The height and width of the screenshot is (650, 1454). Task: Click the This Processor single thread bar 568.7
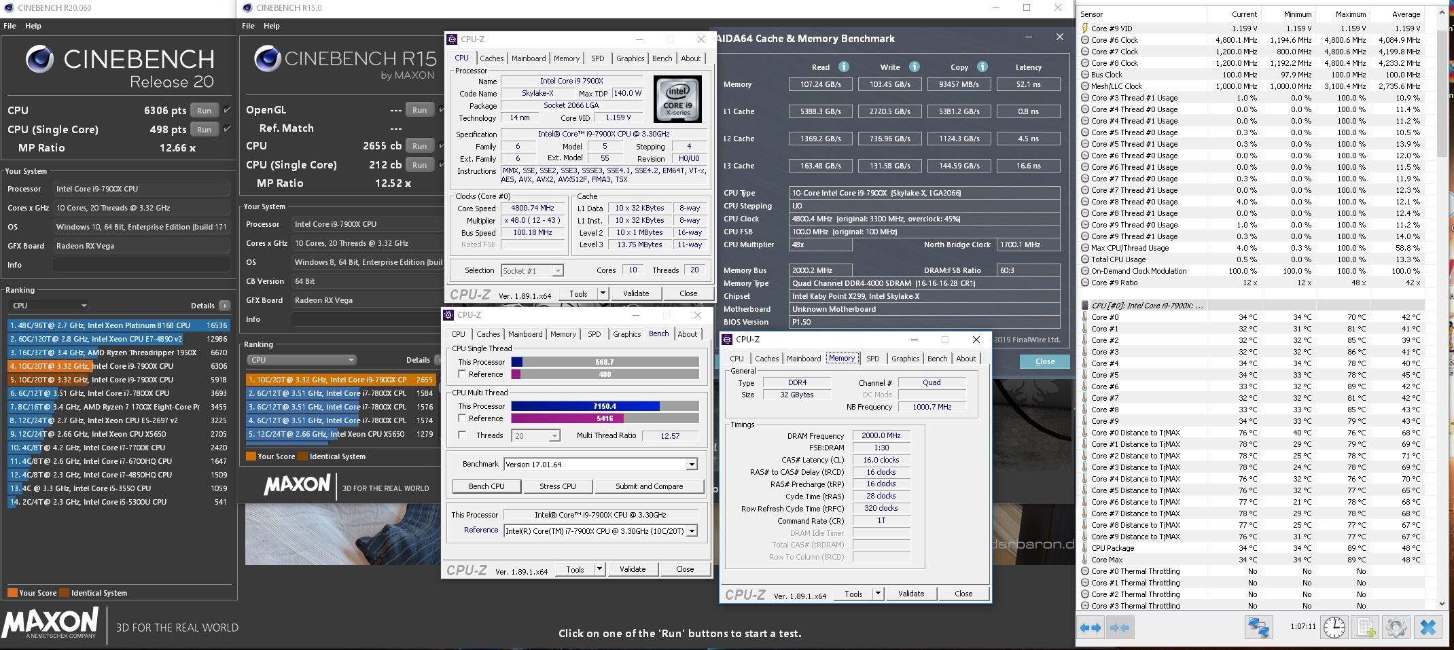pos(605,362)
